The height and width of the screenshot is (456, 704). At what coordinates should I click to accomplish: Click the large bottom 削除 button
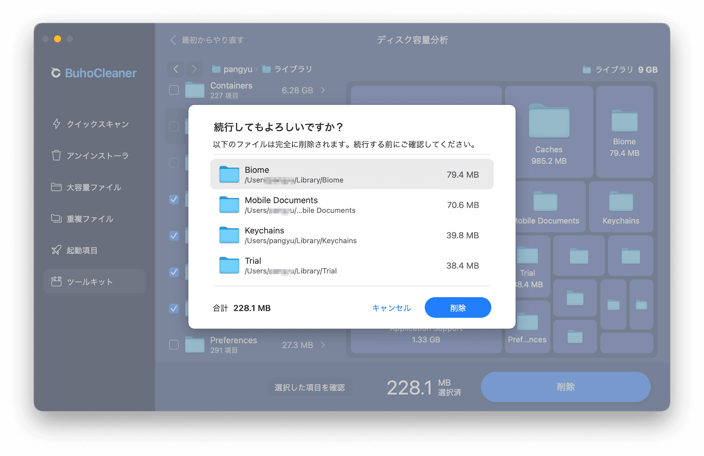point(565,387)
